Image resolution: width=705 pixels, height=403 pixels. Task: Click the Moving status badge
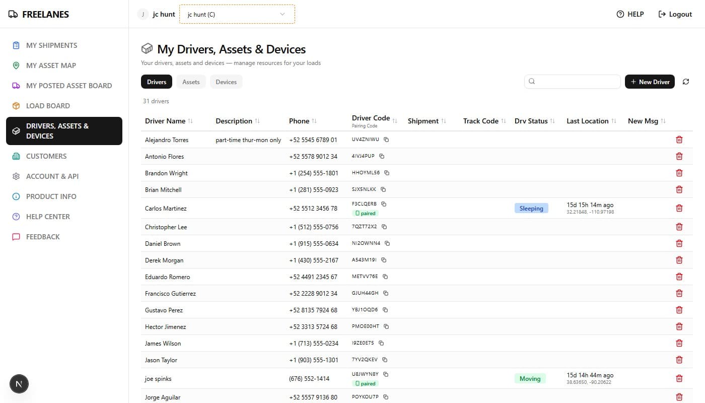pyautogui.click(x=530, y=378)
